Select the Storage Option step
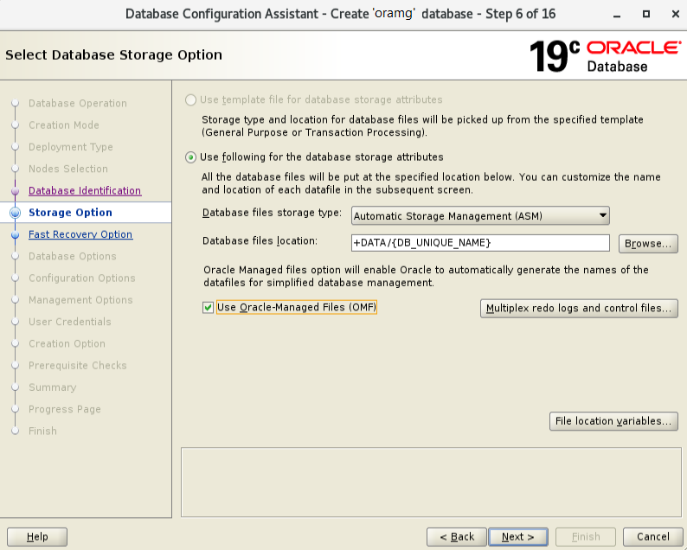 [71, 213]
